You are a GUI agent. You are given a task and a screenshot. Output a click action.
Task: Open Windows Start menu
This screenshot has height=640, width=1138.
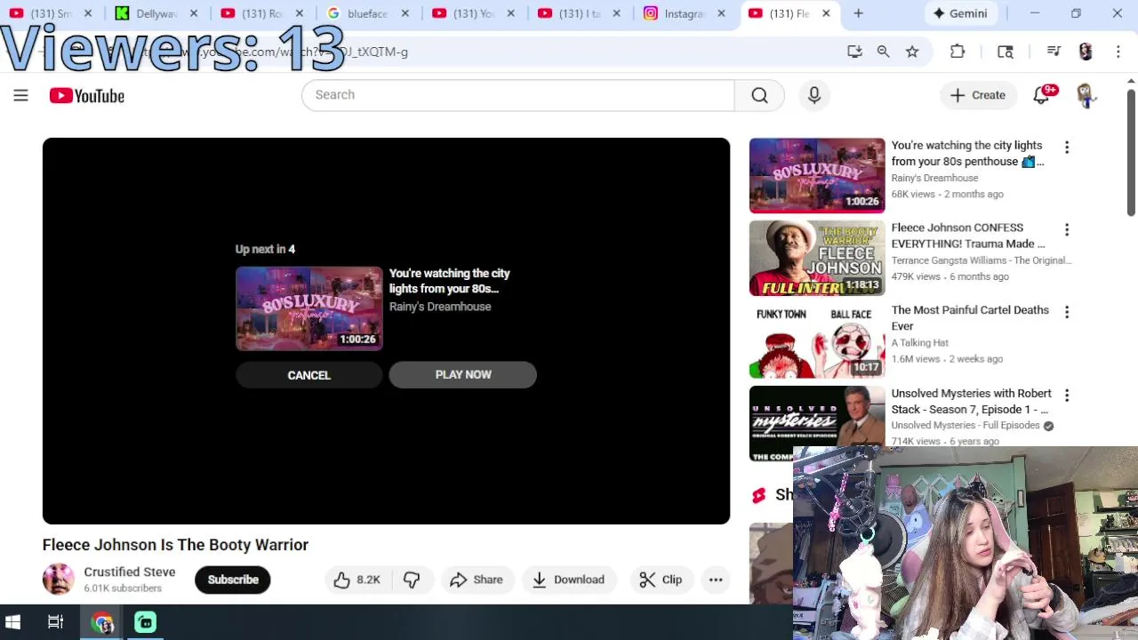tap(13, 622)
